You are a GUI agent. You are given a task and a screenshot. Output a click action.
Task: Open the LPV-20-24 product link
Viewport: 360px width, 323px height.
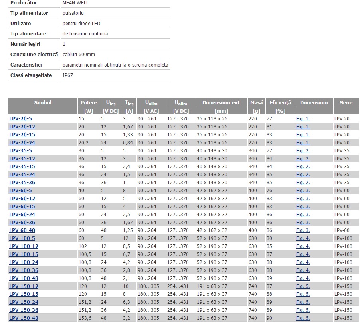pyautogui.click(x=22, y=143)
